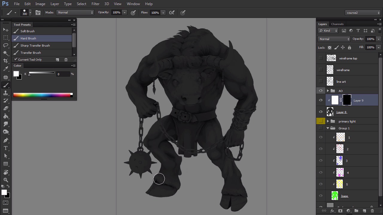Viewport: 383px width, 215px height.
Task: Delete tool preset trash icon
Action: (x=66, y=60)
